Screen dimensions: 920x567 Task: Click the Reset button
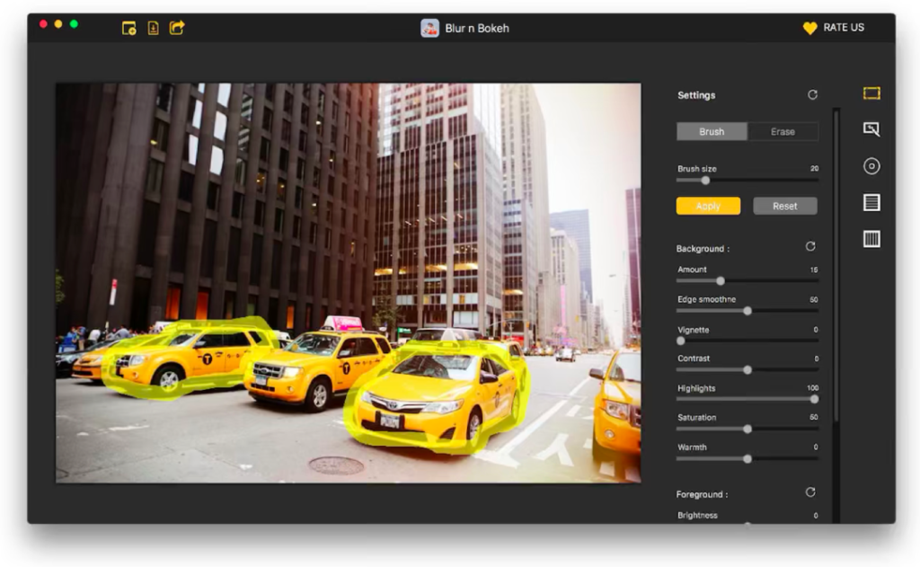coord(785,206)
